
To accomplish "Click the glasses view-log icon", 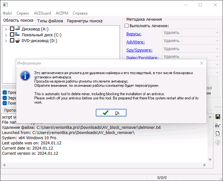I will coord(218,125).
